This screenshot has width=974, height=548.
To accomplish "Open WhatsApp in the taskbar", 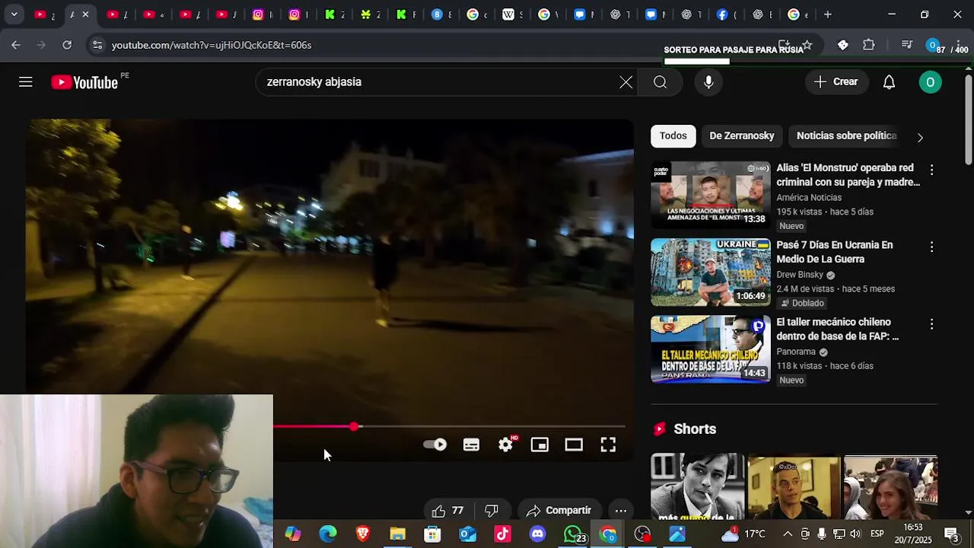I will pos(573,534).
